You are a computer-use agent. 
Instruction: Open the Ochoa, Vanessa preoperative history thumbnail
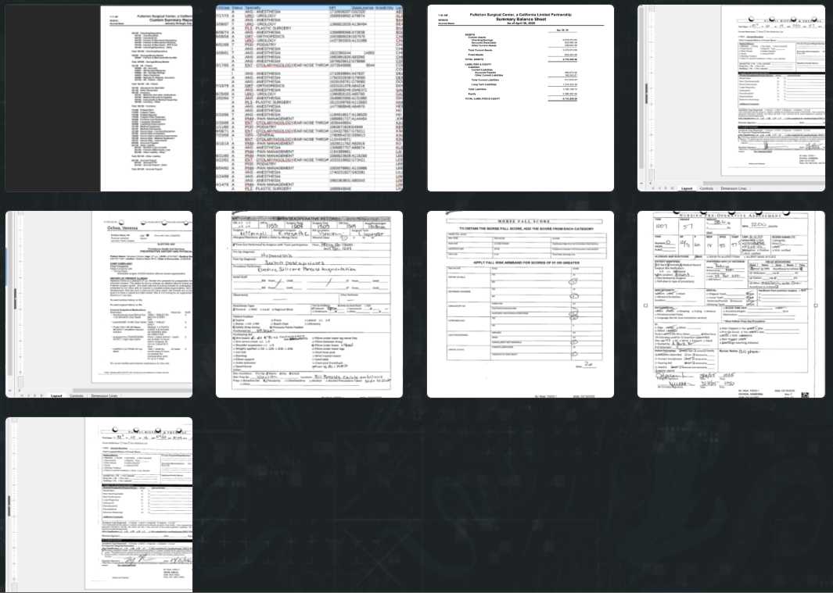[99, 303]
